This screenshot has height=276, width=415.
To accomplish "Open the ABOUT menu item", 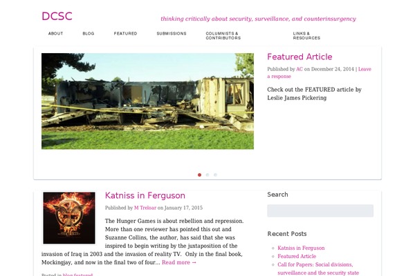I will click(55, 34).
